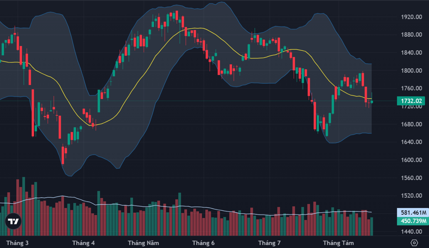Select the Tháng 4 time axis label
Image resolution: width=429 pixels, height=248 pixels.
(83, 243)
